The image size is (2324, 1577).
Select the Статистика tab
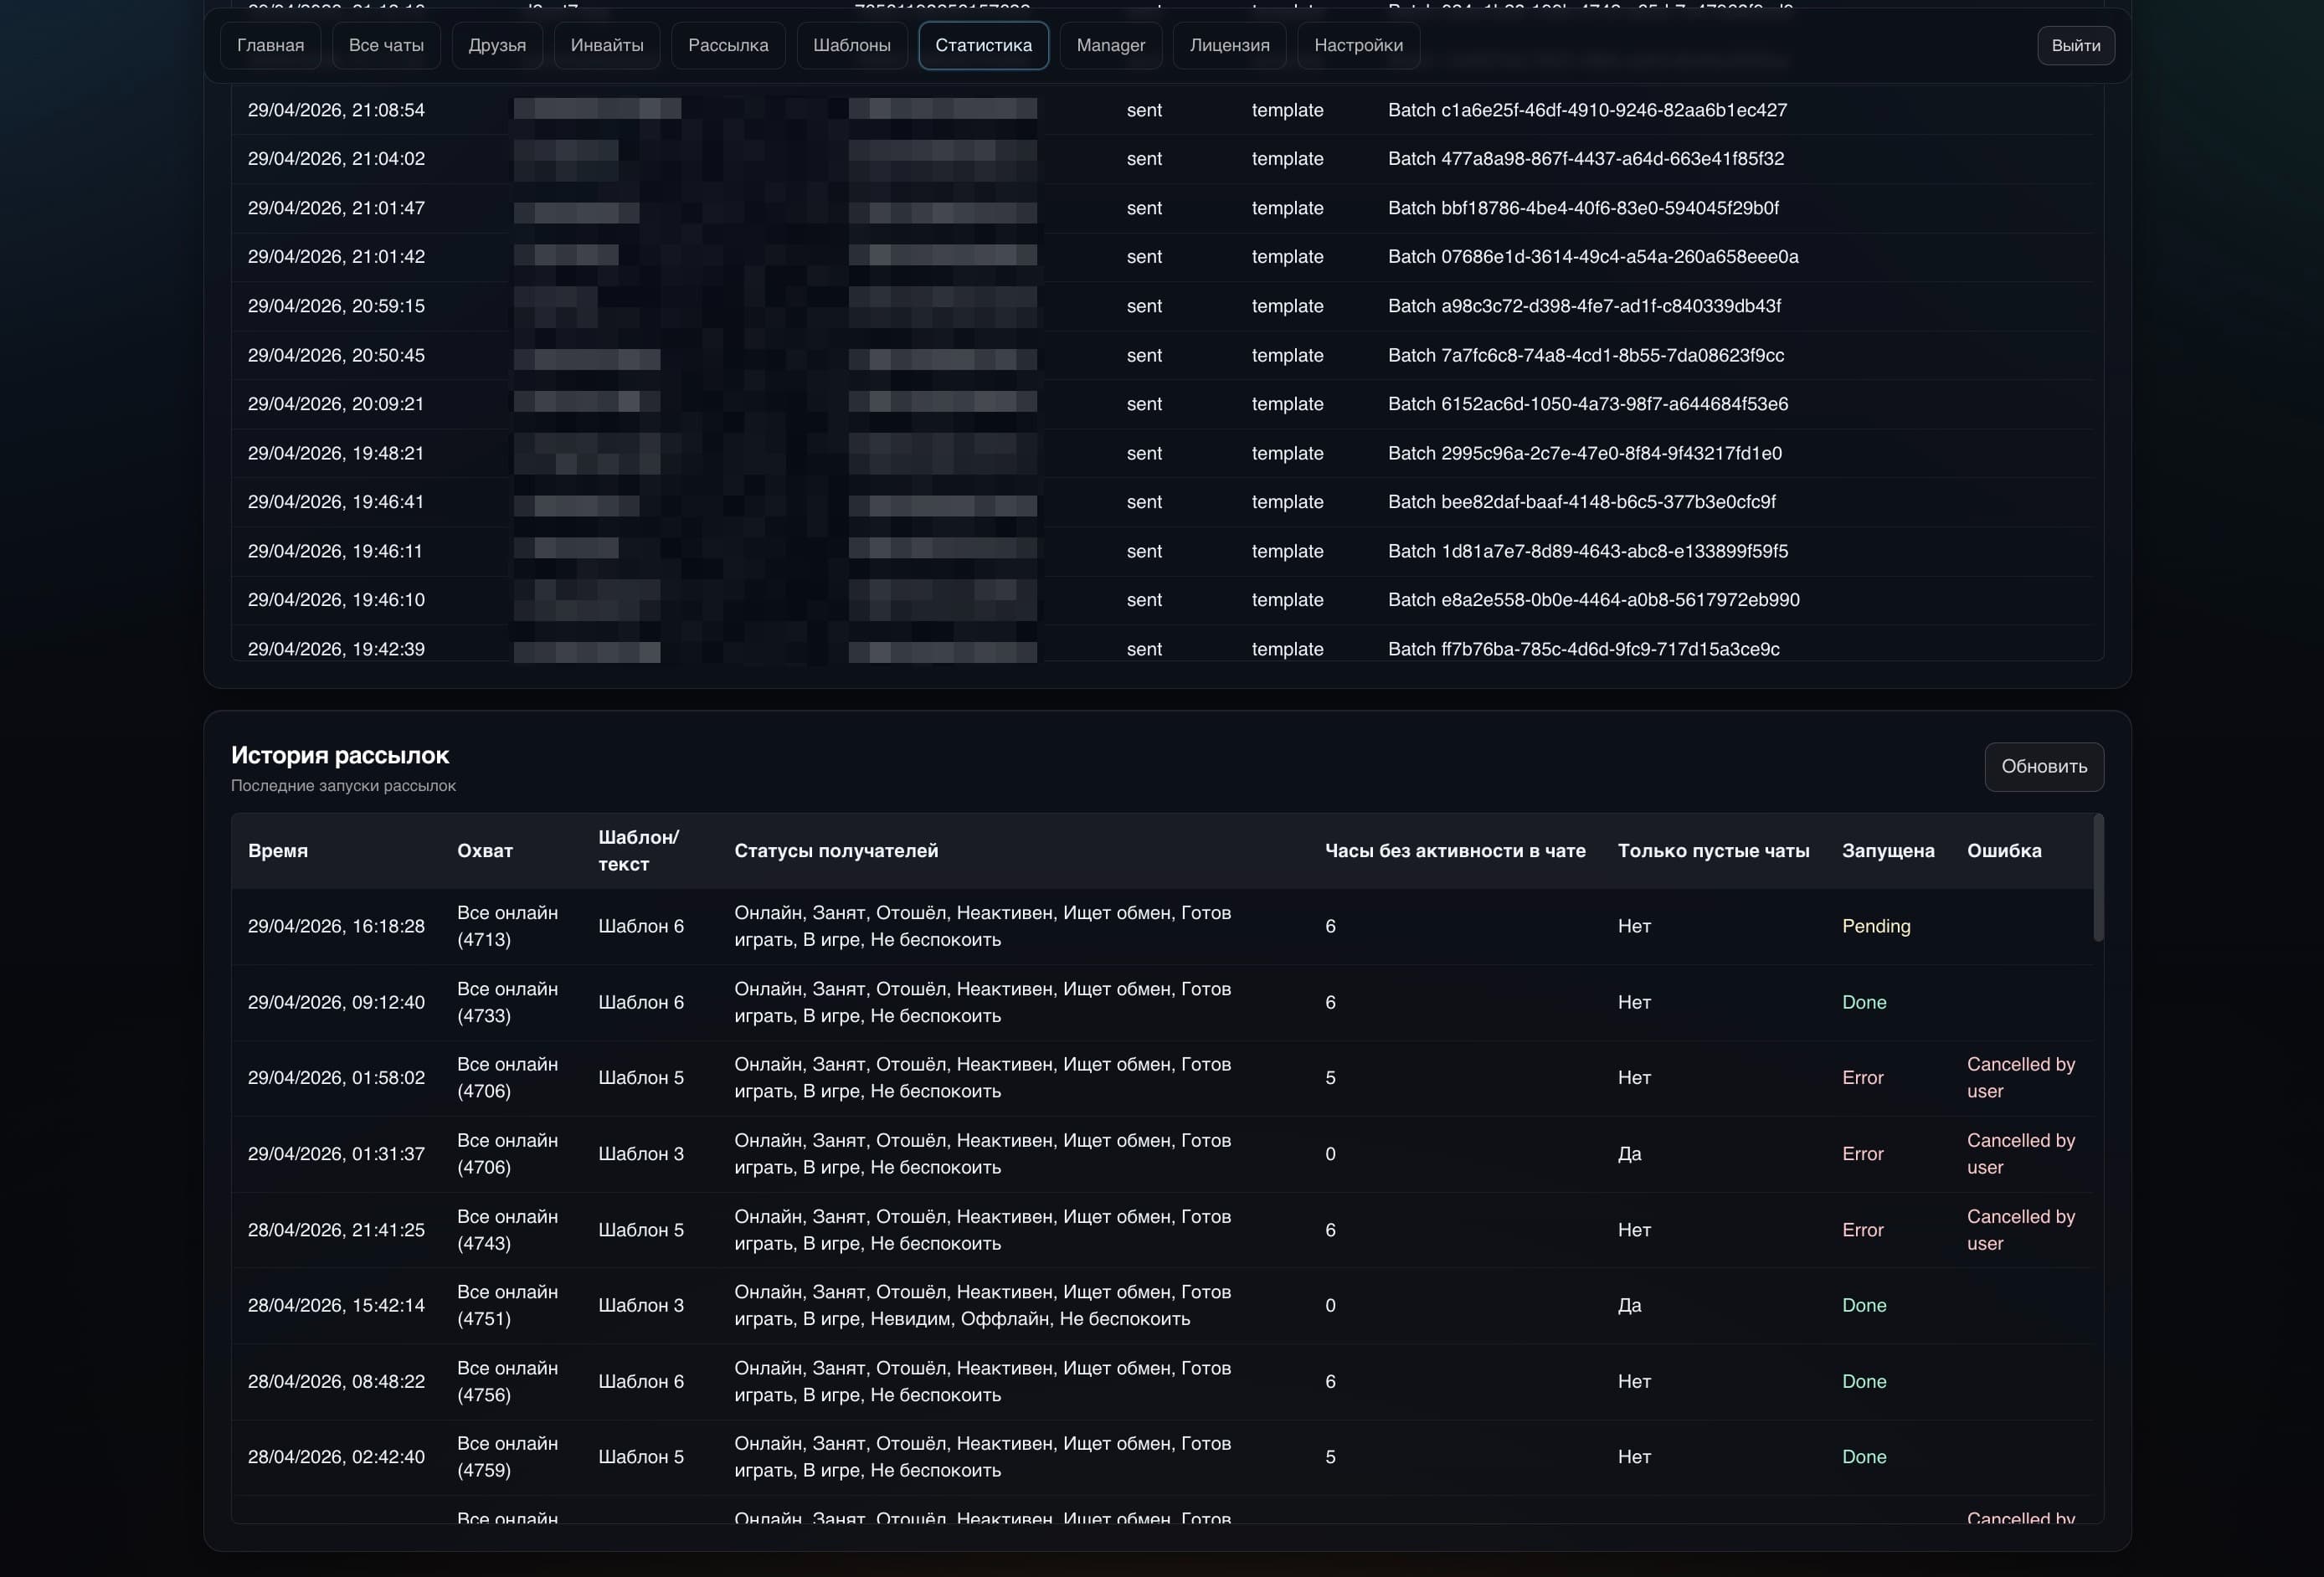tap(983, 45)
